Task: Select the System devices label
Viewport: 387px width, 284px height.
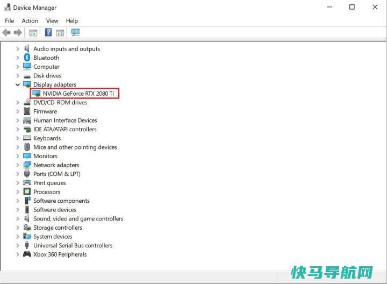Action: 53,237
